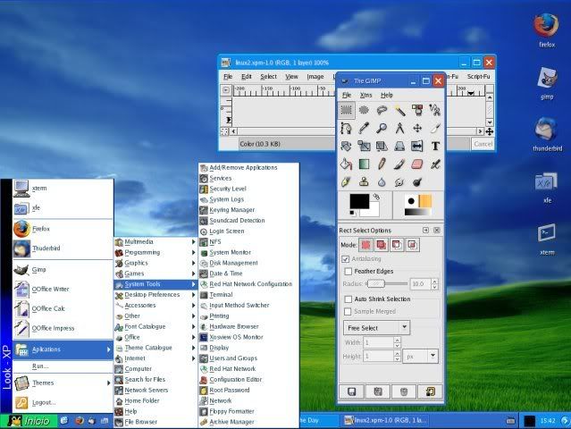This screenshot has height=429, width=571.
Task: Pick the Eraser tool
Action: click(x=417, y=164)
